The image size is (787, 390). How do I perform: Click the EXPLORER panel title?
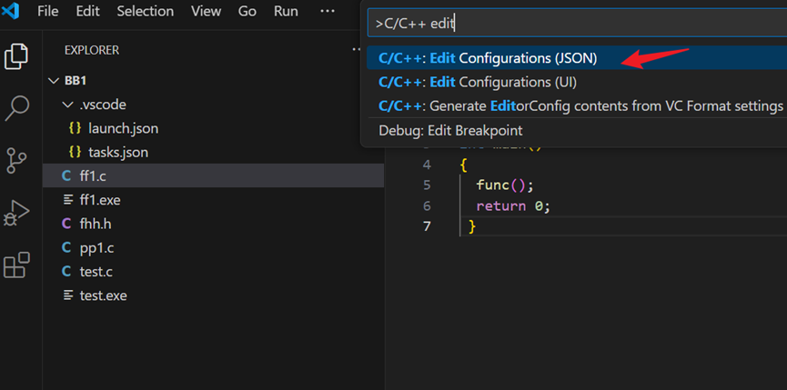pyautogui.click(x=92, y=50)
